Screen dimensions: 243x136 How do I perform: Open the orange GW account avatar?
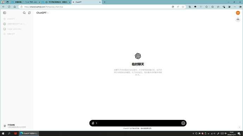pyautogui.click(x=238, y=13)
